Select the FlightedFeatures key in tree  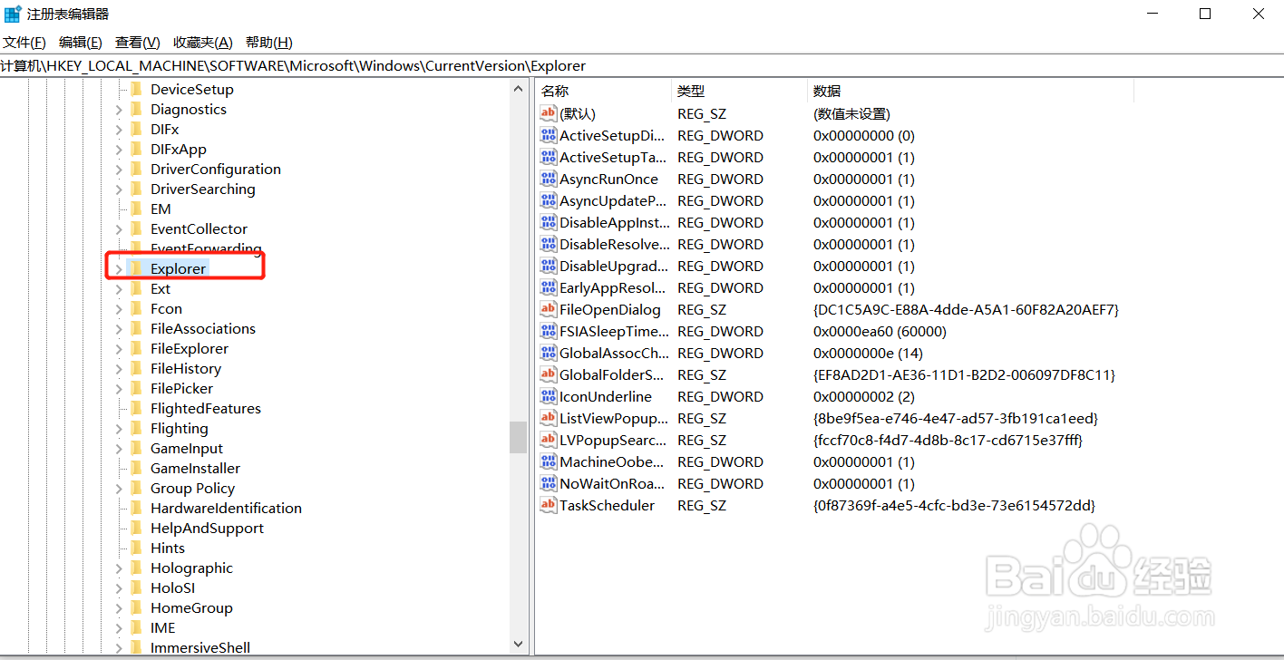(206, 408)
